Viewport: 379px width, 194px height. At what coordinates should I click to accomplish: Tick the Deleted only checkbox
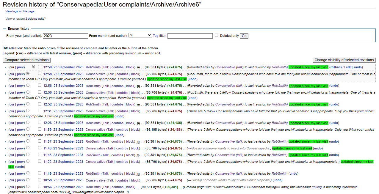pos(217,35)
